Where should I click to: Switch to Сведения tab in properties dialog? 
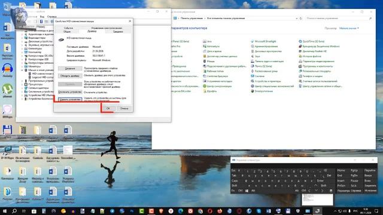[118, 32]
